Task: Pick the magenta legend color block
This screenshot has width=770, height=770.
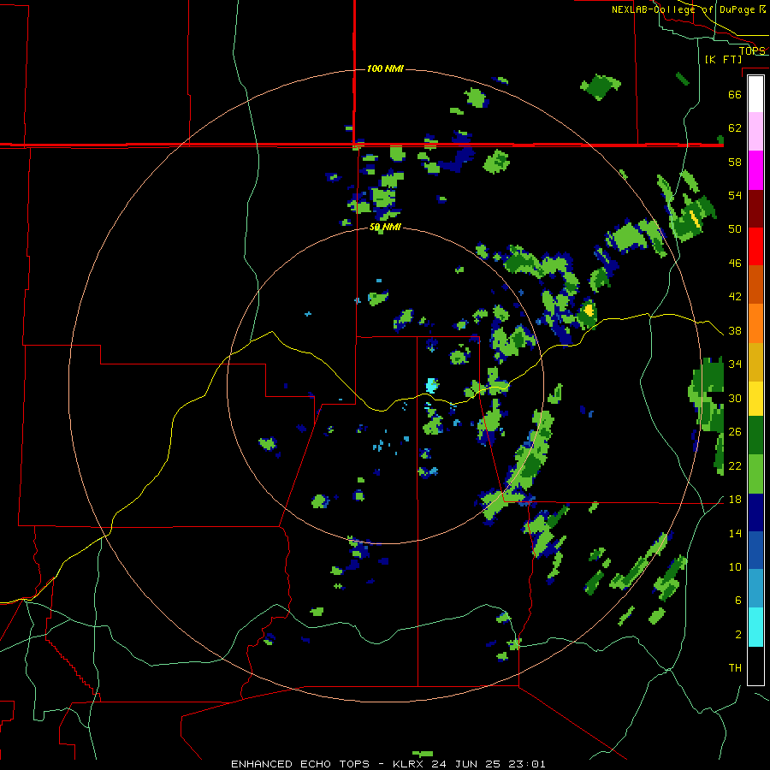Action: pyautogui.click(x=755, y=170)
